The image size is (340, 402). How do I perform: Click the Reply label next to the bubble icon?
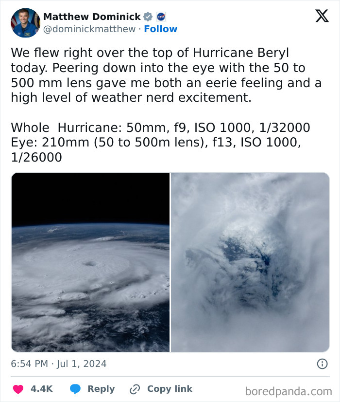(x=101, y=389)
